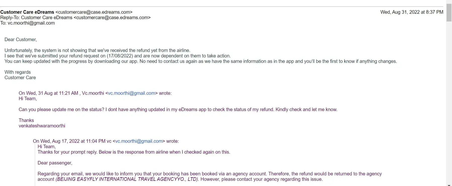The image size is (452, 186).
Task: Click the bold sender name Customer Care eDreams
Action: (x=27, y=12)
